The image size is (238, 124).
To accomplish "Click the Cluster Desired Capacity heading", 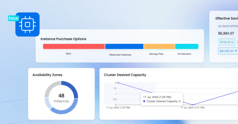I will click(125, 75).
